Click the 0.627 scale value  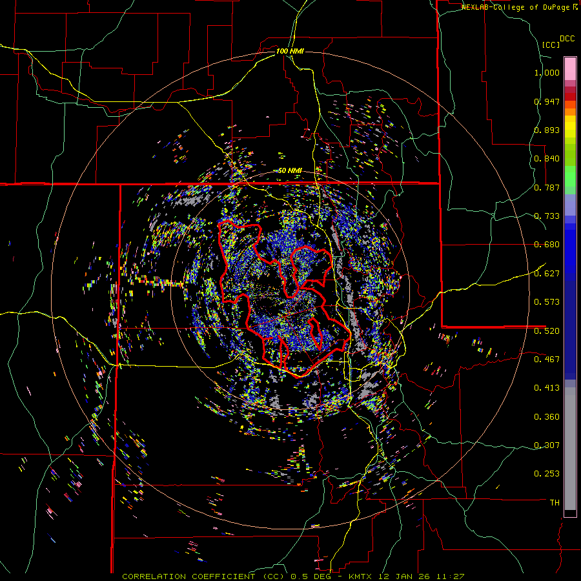pyautogui.click(x=547, y=274)
